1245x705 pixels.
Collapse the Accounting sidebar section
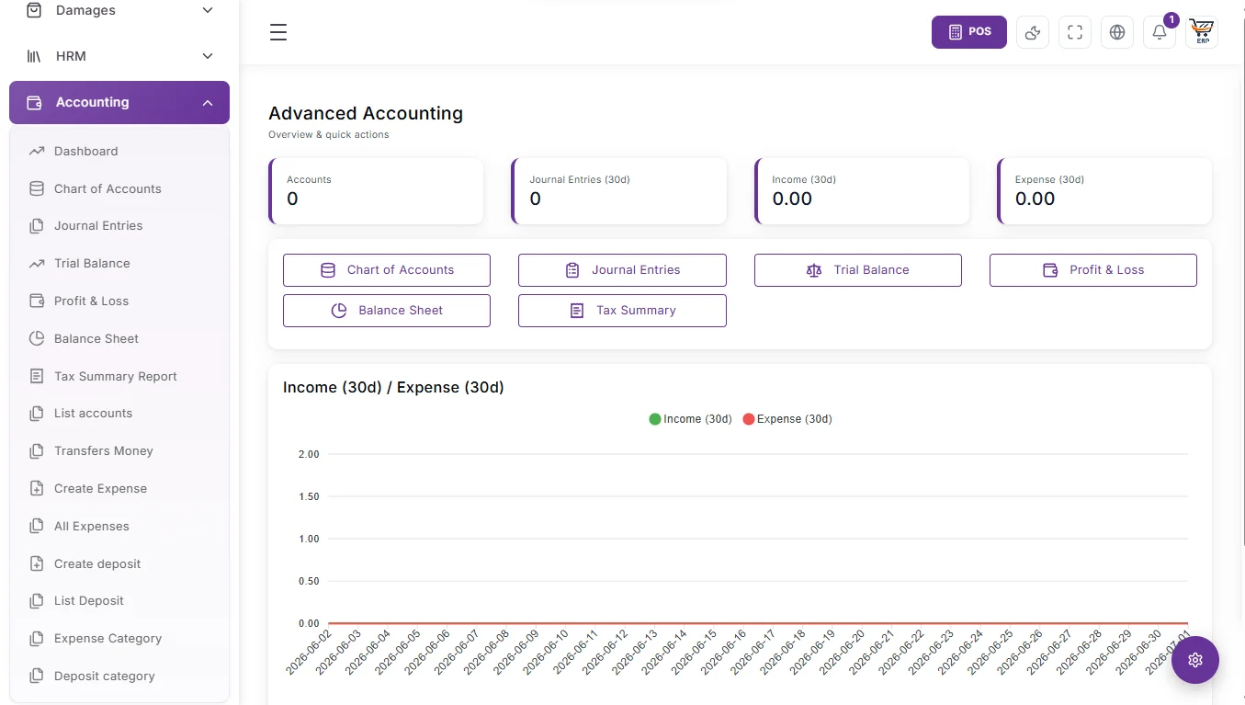119,102
